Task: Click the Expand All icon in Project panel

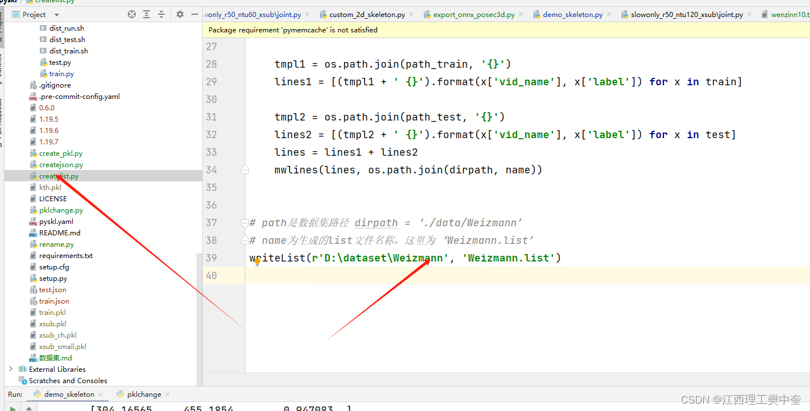Action: pos(147,14)
